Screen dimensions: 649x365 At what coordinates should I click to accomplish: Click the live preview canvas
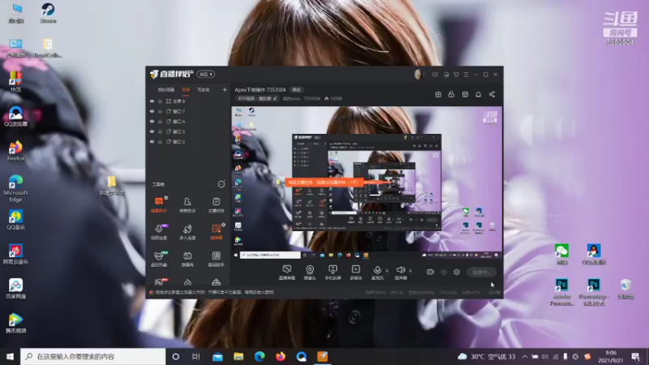tap(367, 182)
